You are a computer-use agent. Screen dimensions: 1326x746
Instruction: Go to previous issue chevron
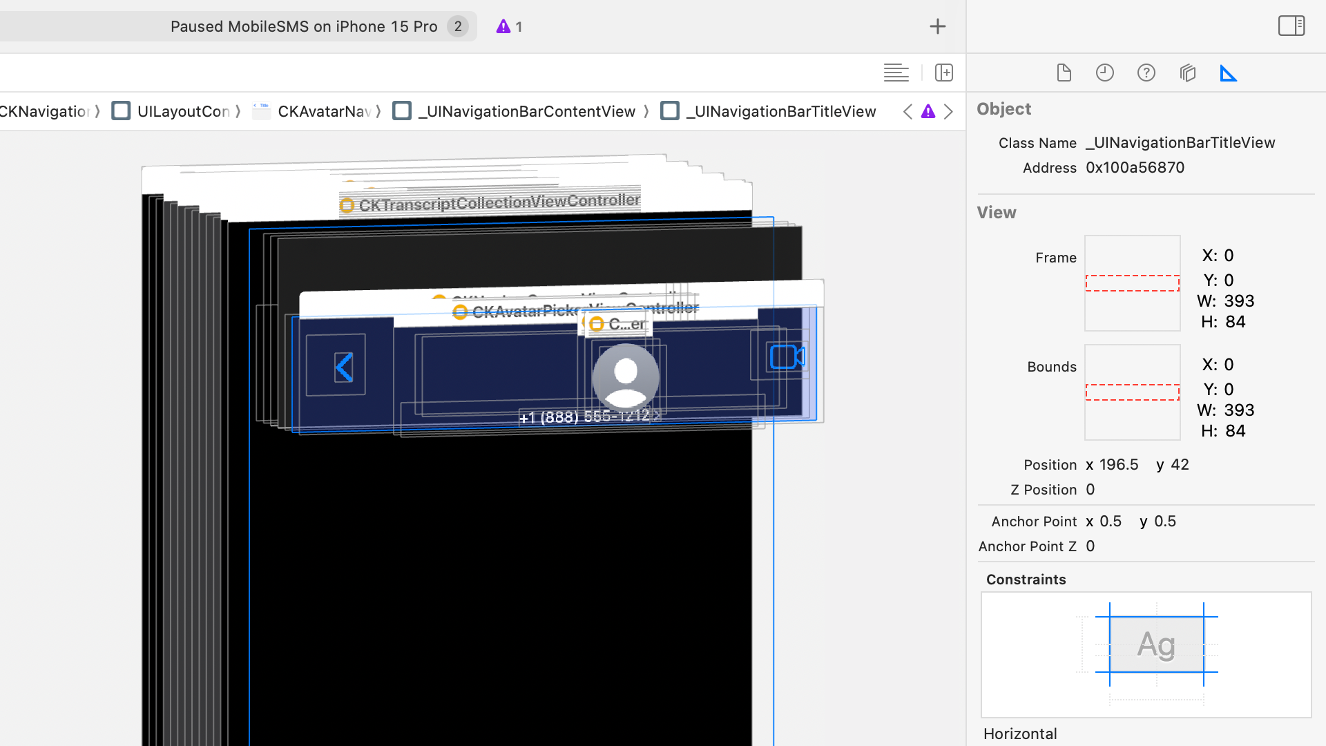pos(907,111)
